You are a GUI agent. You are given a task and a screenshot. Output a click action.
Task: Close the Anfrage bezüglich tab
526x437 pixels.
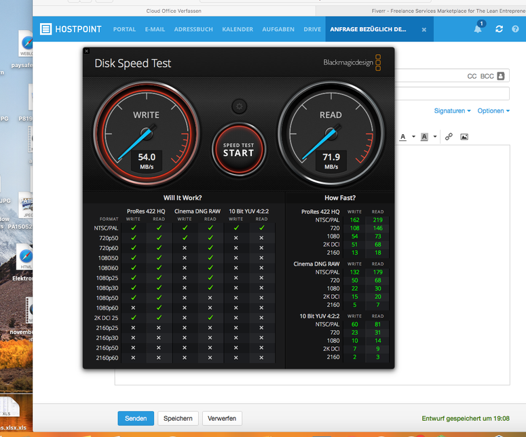424,30
